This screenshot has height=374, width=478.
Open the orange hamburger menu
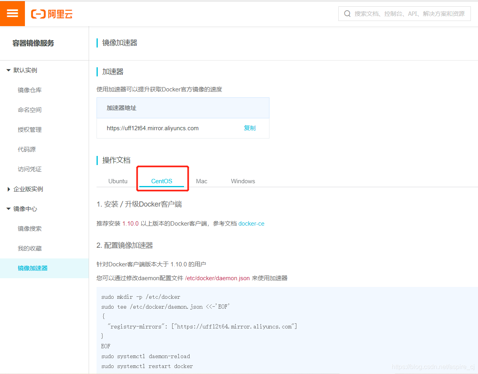(12, 13)
